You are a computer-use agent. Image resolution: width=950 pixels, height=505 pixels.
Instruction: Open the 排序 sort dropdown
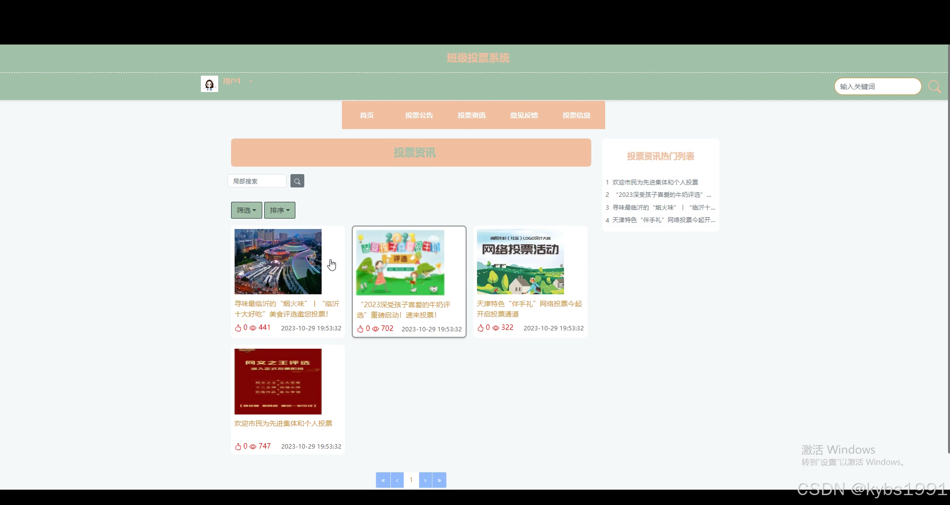[280, 210]
